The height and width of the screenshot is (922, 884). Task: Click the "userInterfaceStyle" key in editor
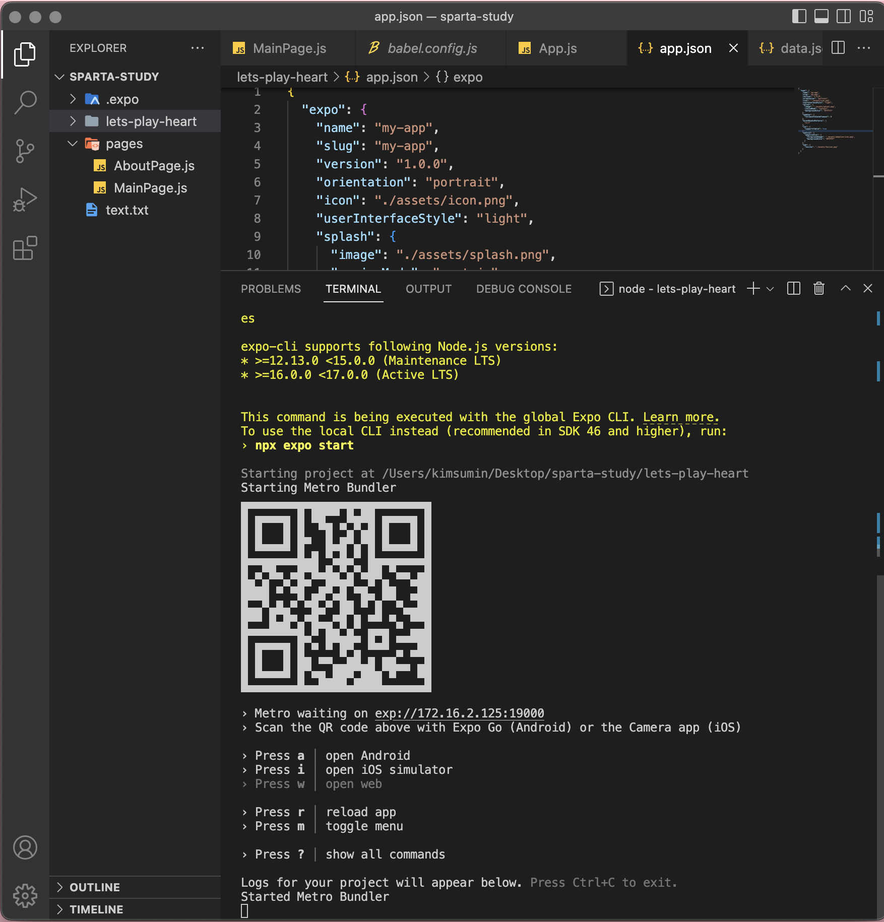pos(389,219)
